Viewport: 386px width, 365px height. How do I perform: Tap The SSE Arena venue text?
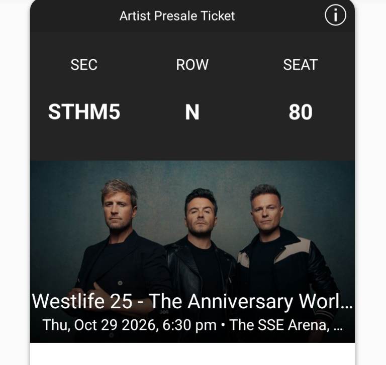coord(279,325)
